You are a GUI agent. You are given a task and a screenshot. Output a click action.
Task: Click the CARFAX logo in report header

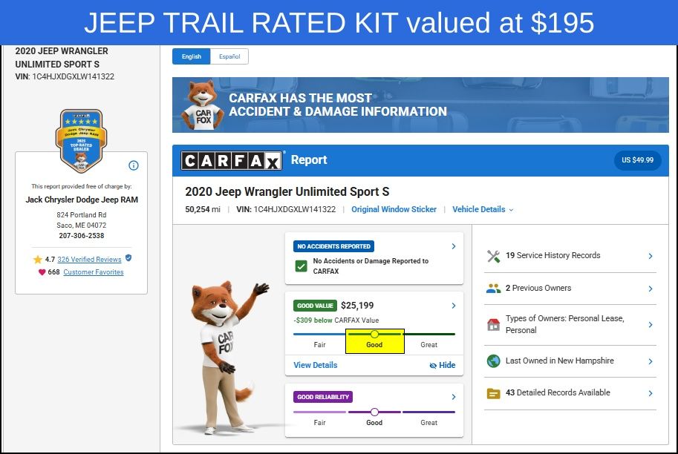coord(232,161)
